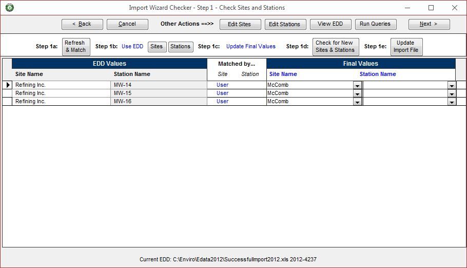Click Refresh & Match button
Screen dimensions: 467x268
click(x=76, y=47)
